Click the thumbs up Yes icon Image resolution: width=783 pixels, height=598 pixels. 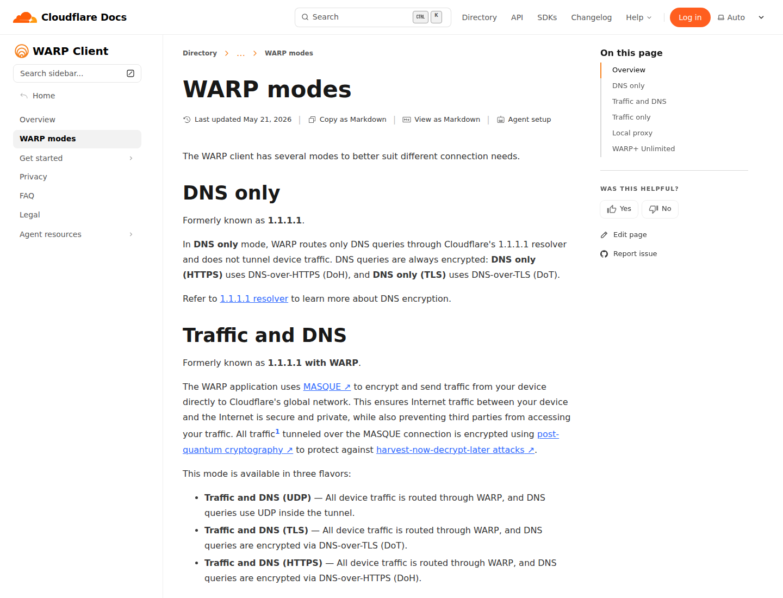coord(612,209)
